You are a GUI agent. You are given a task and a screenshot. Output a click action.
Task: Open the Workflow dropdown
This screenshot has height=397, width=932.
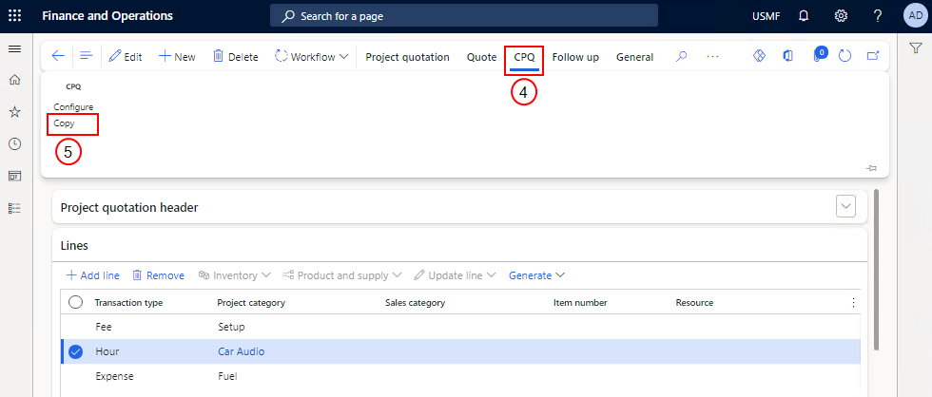[313, 57]
